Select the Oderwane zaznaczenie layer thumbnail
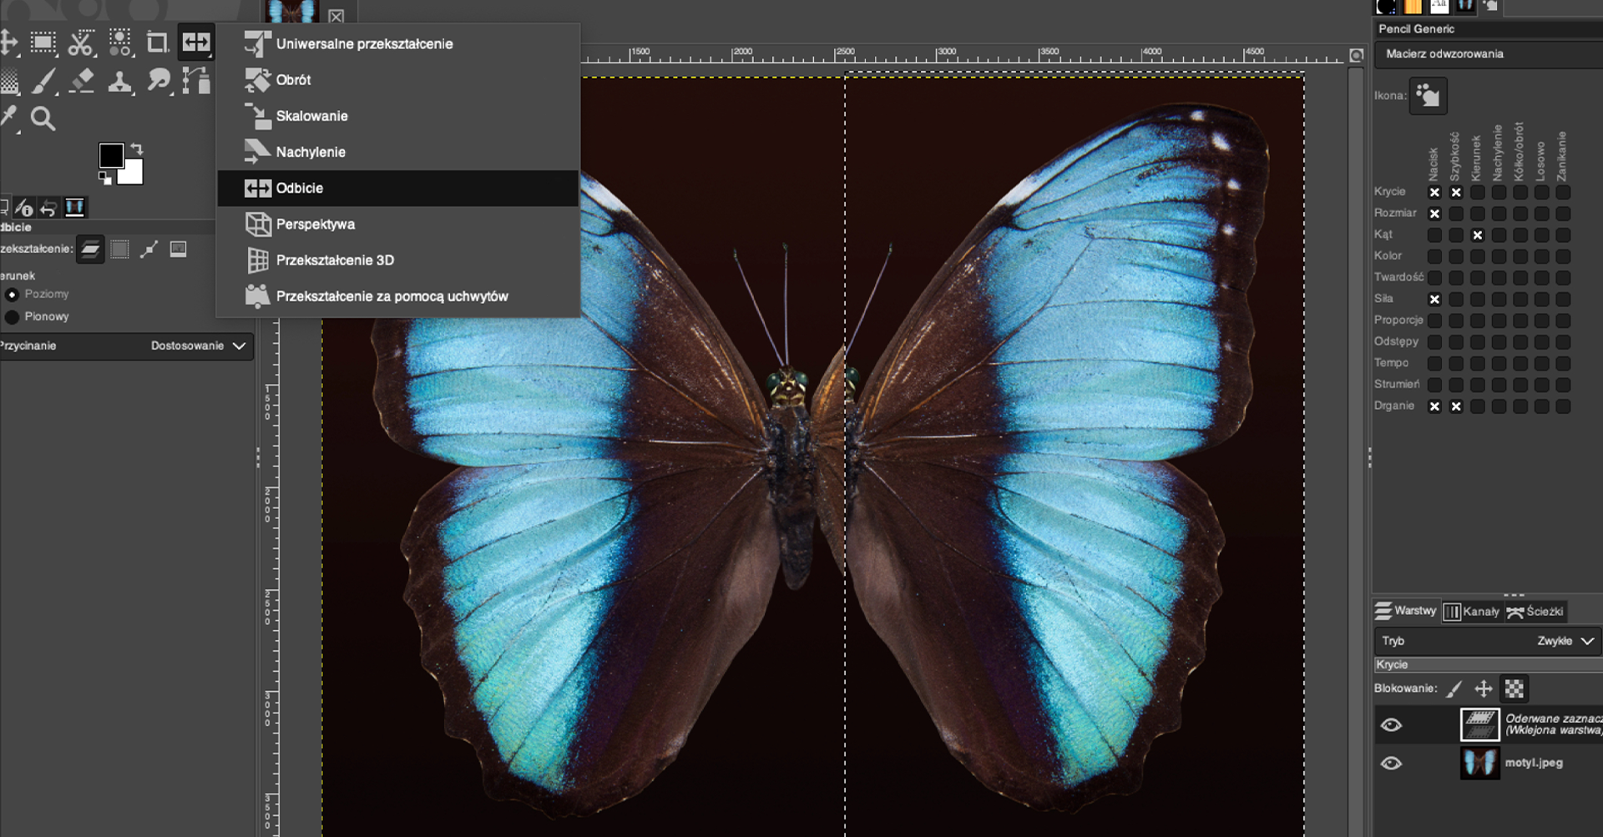The width and height of the screenshot is (1603, 837). click(x=1479, y=724)
